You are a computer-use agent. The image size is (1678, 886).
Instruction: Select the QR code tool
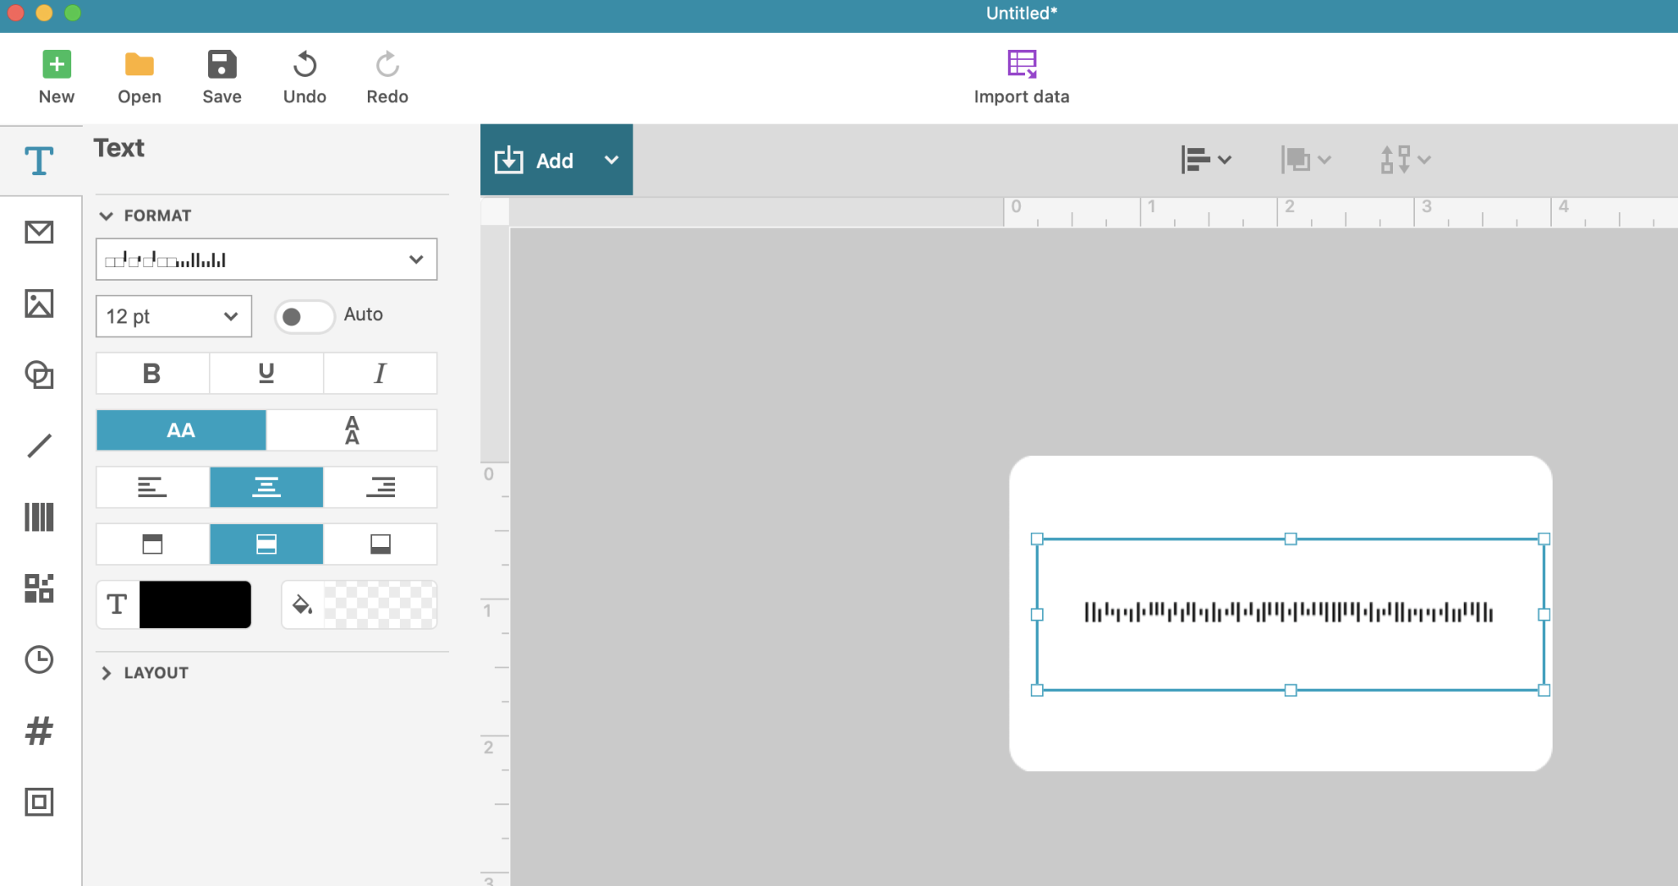(39, 588)
